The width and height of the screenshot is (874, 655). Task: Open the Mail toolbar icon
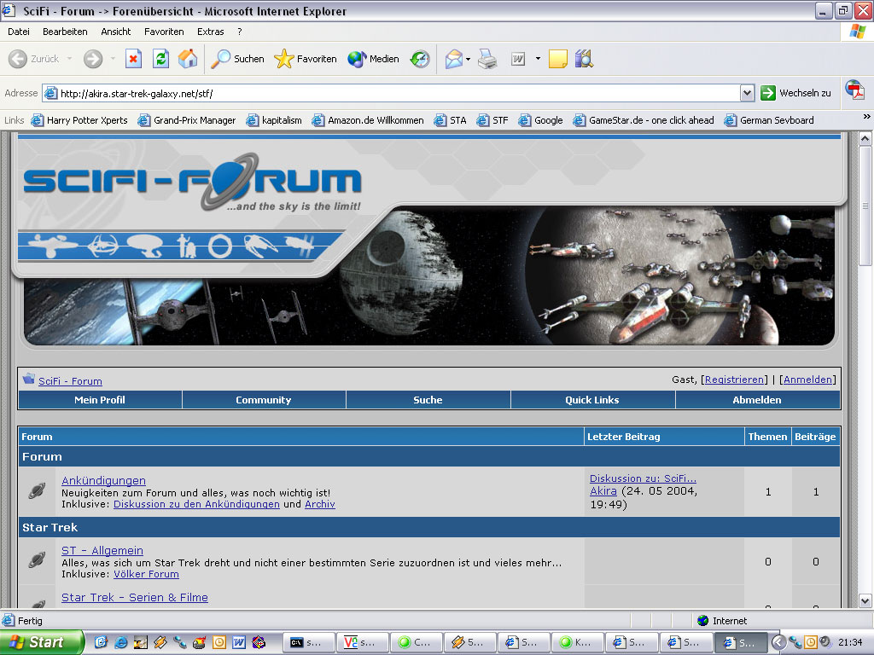[x=454, y=59]
